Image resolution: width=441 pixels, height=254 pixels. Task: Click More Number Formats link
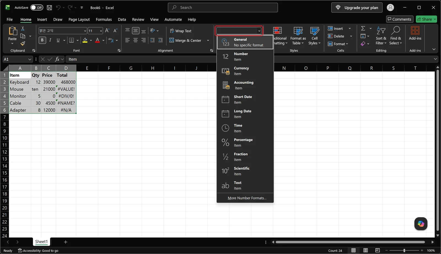point(247,198)
